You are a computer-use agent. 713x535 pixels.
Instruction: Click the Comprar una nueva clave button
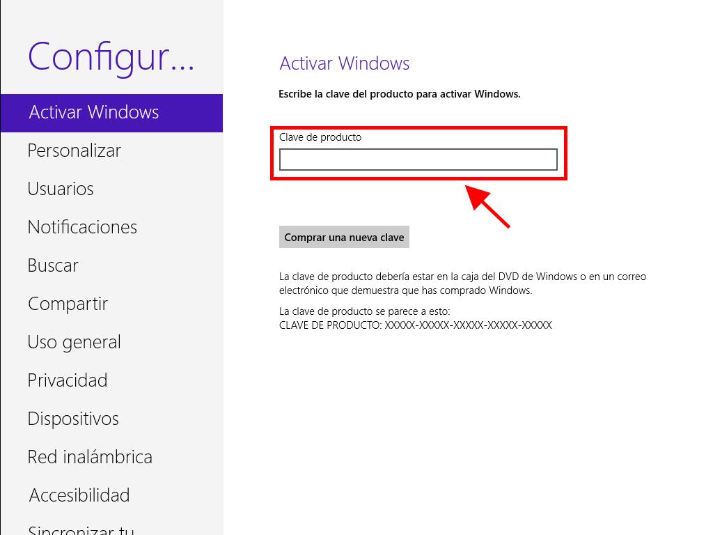pos(344,237)
